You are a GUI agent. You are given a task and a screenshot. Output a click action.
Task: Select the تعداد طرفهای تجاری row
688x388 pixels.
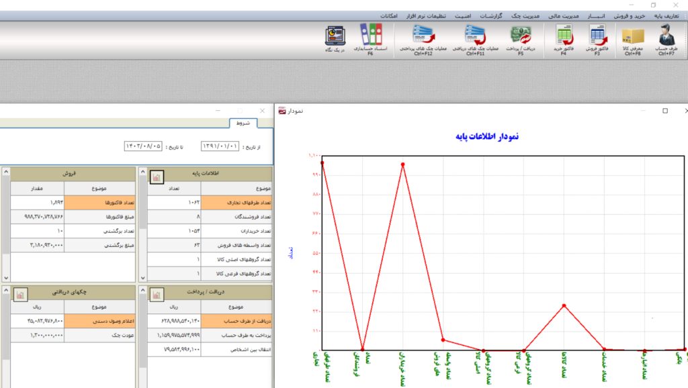(210, 203)
